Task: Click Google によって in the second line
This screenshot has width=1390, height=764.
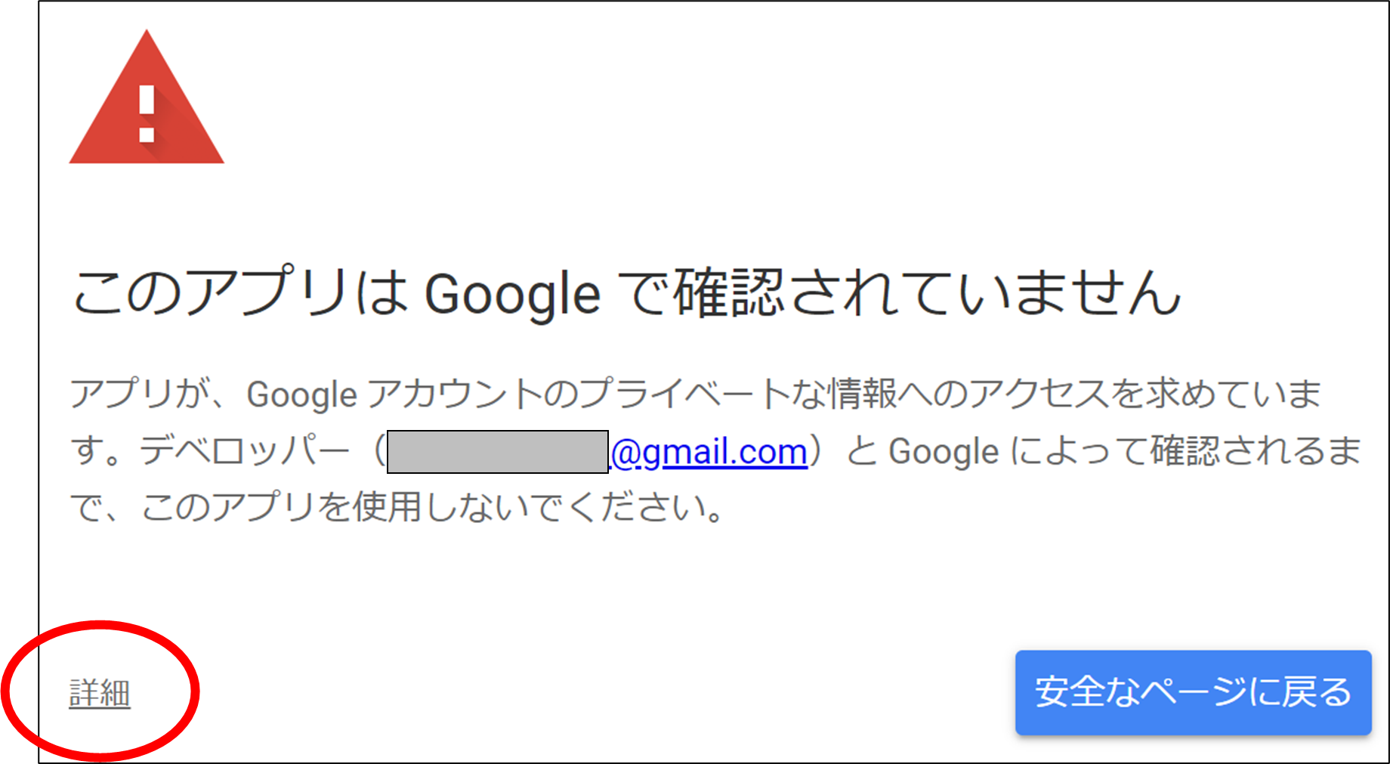Action: [1018, 451]
